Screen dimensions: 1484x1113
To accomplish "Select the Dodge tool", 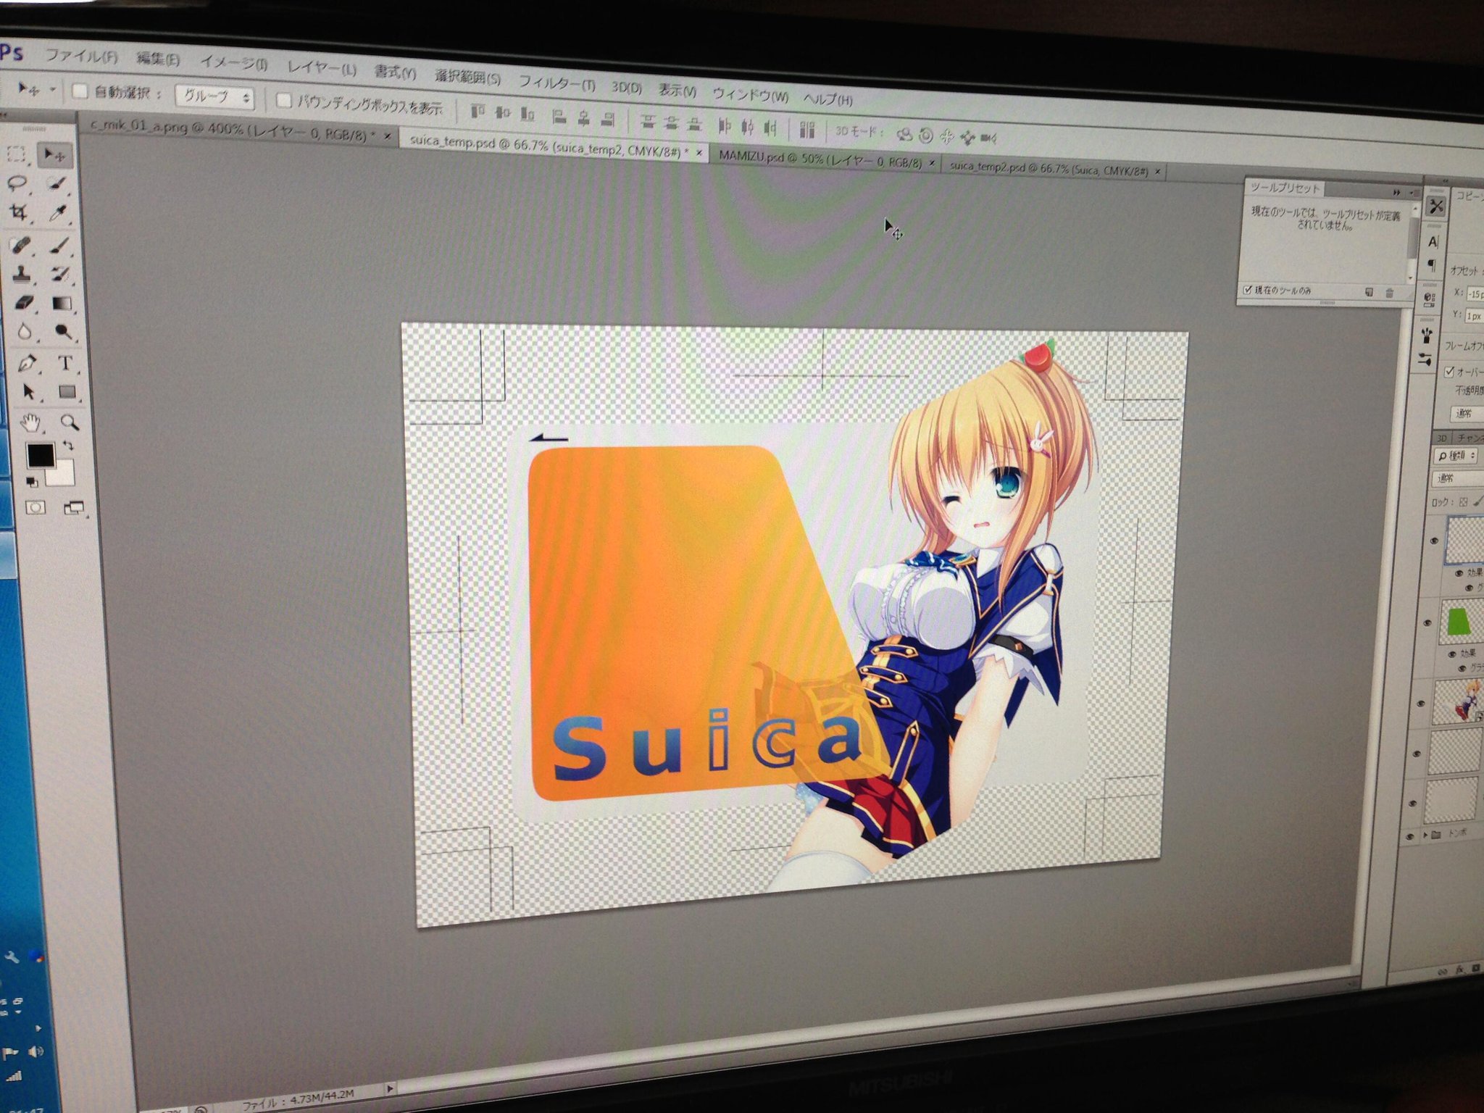I will pyautogui.click(x=64, y=332).
